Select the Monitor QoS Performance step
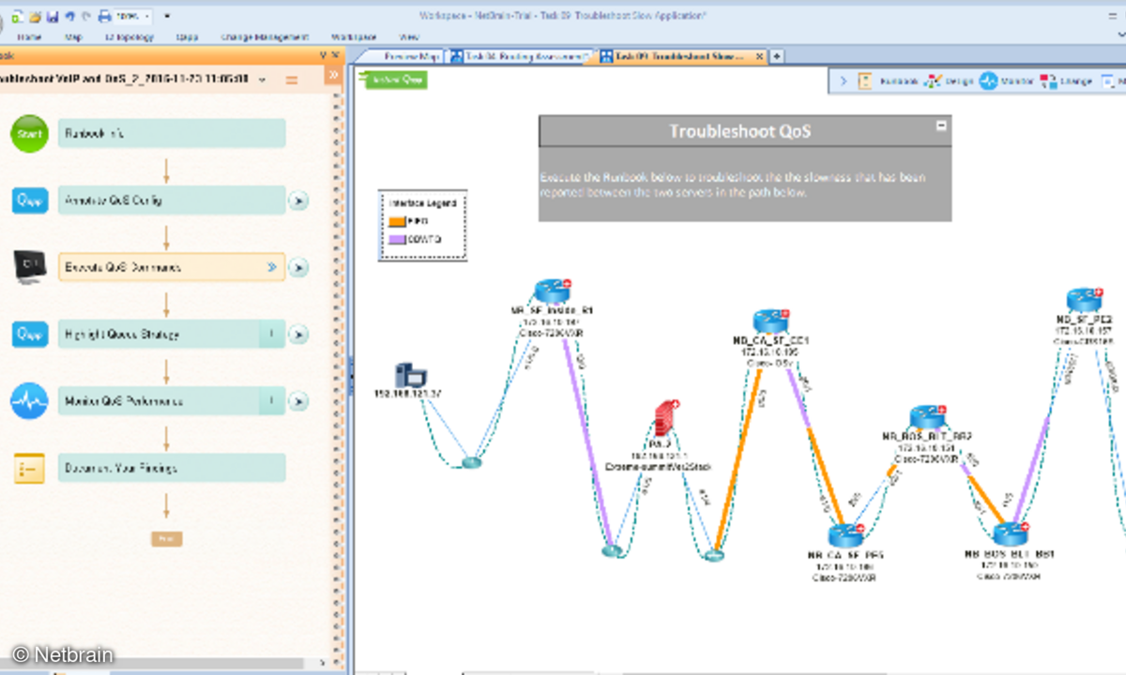 pos(172,401)
